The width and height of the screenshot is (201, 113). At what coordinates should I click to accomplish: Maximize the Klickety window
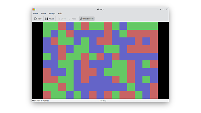[x=164, y=9]
